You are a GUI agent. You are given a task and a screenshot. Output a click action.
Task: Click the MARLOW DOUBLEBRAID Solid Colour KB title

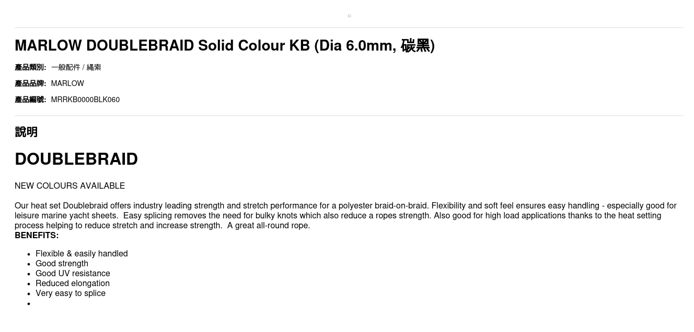click(225, 46)
